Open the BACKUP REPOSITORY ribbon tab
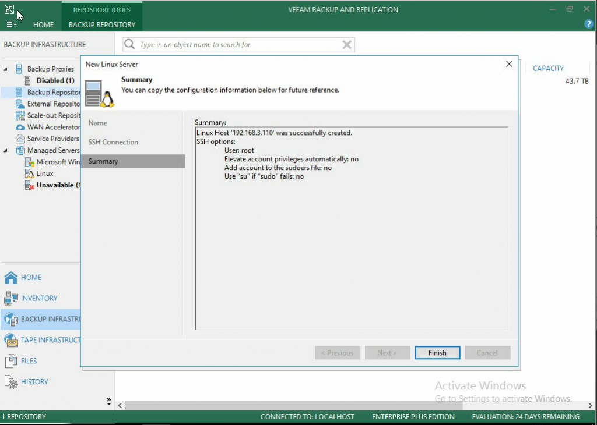Image resolution: width=597 pixels, height=425 pixels. (101, 24)
